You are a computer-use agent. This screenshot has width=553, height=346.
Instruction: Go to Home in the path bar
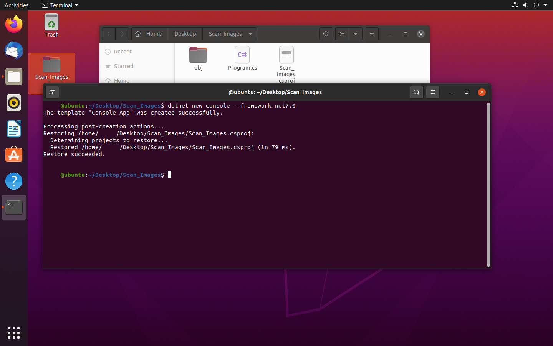(149, 34)
